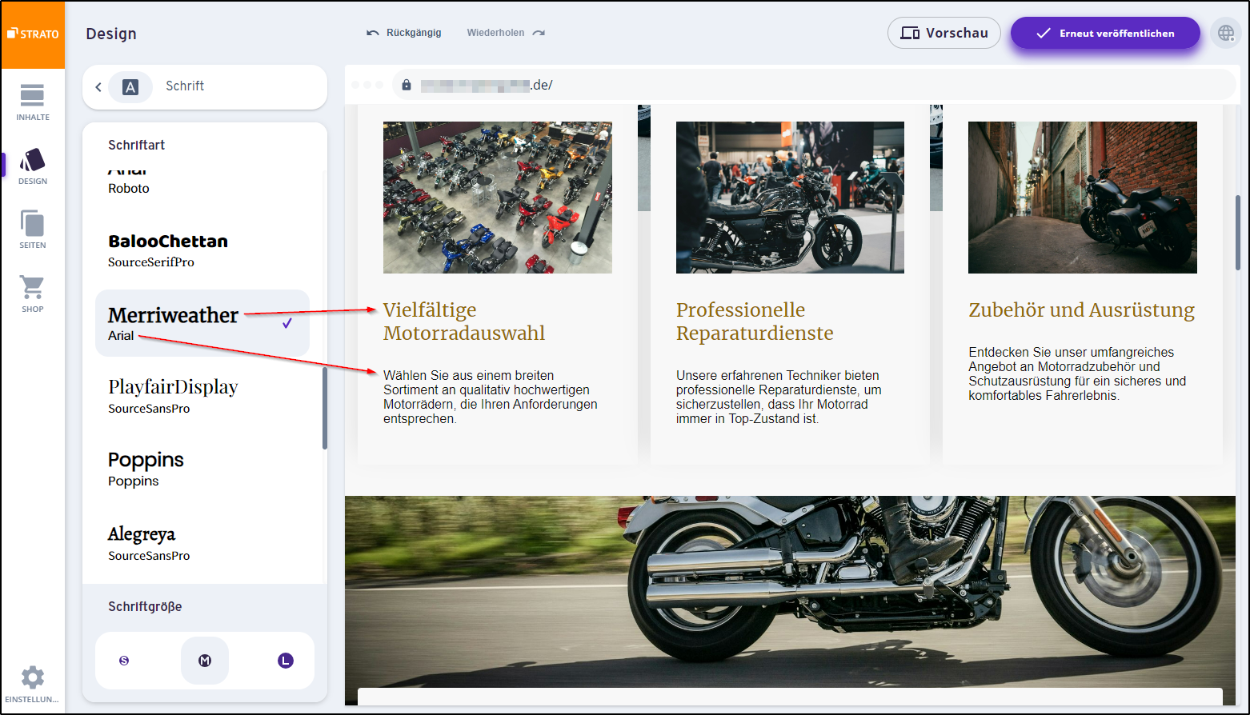Select Poppins font pairing

pyautogui.click(x=146, y=469)
